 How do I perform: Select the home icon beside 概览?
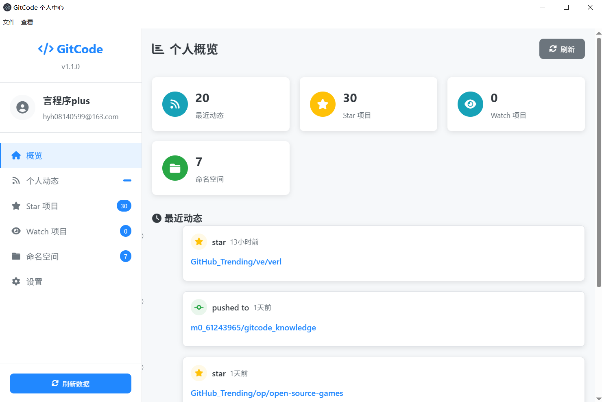coord(16,155)
